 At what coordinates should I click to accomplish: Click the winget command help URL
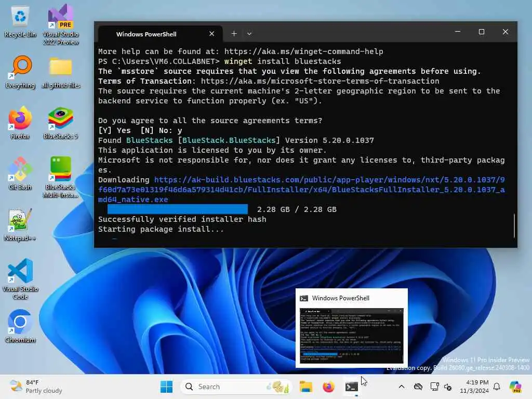[x=303, y=51]
